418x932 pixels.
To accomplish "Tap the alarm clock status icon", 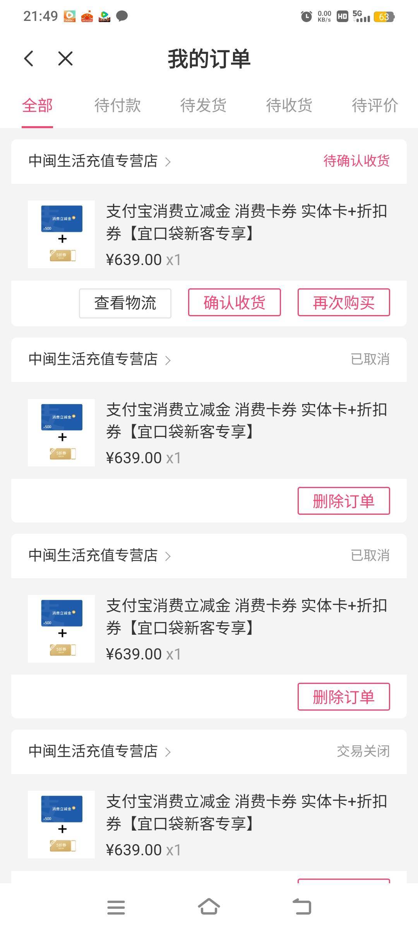I will pos(306,17).
